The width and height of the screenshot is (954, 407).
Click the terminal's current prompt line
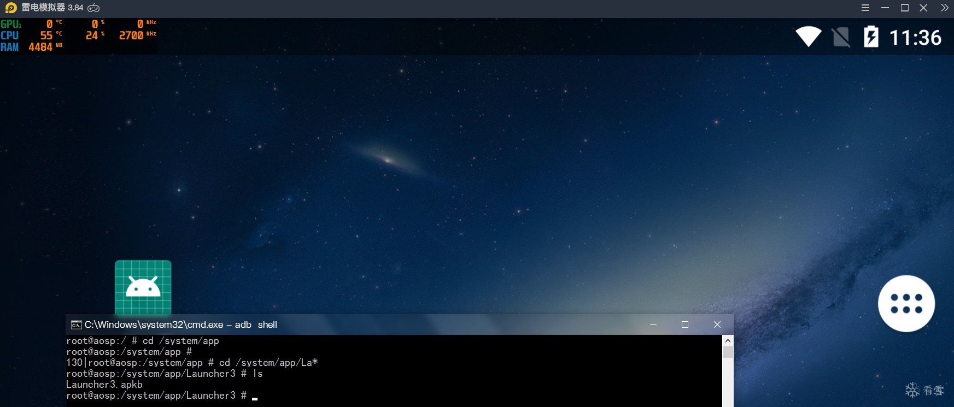tap(162, 396)
